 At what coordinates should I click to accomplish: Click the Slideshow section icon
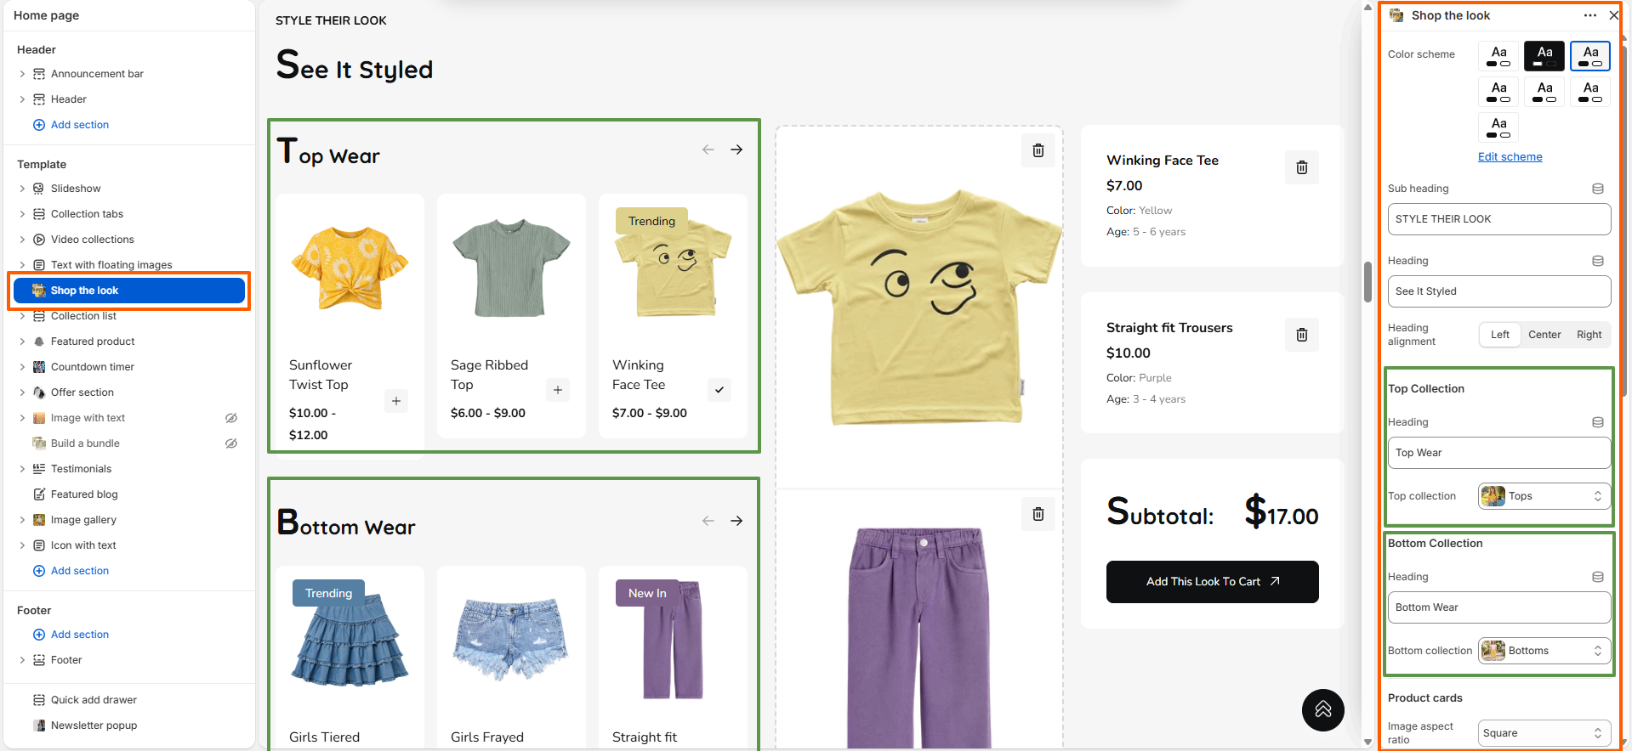(38, 189)
